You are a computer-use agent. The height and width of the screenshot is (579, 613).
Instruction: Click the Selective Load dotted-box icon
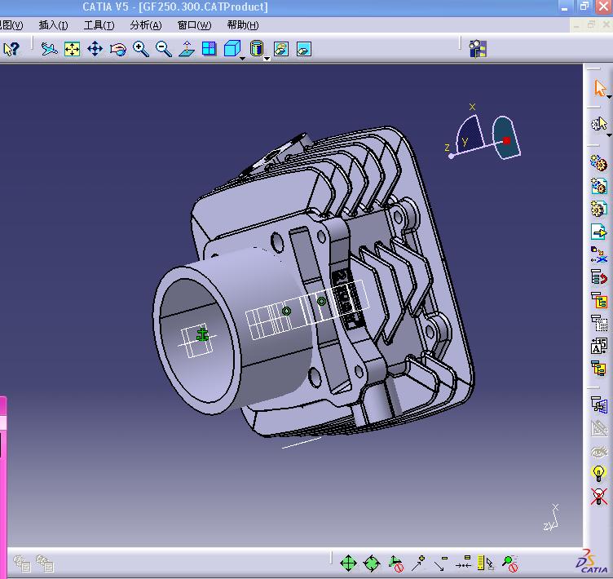pyautogui.click(x=598, y=323)
